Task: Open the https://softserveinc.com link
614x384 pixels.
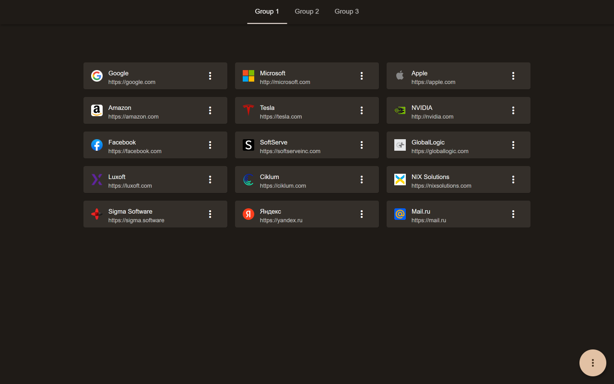Action: point(290,151)
